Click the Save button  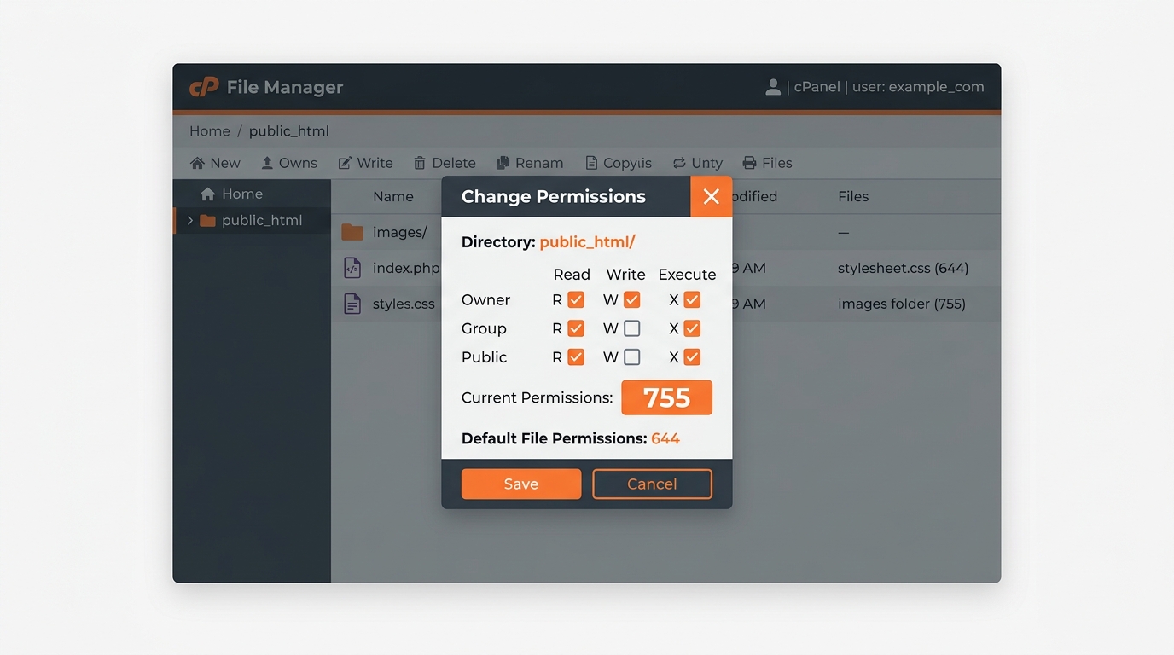[x=521, y=484]
